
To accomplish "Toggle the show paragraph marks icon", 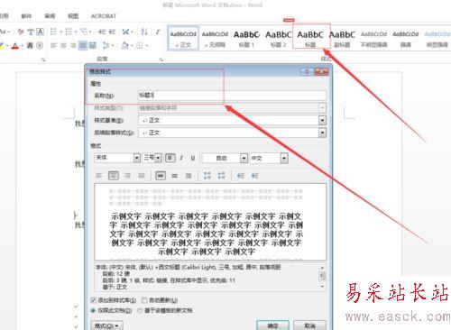I will click(158, 32).
